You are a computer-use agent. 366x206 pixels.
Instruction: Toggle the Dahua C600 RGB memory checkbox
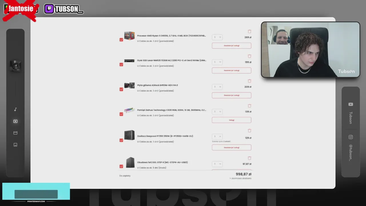click(x=121, y=114)
